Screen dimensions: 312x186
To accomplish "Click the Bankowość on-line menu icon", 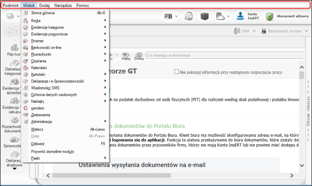I will 26,48.
